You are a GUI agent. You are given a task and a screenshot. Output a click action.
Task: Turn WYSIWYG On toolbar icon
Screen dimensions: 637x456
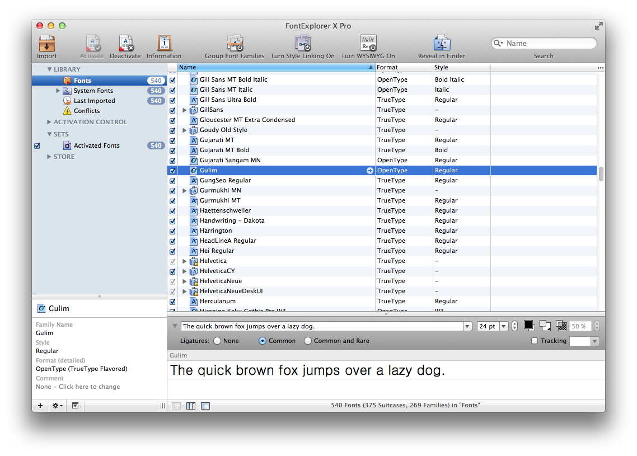click(368, 44)
